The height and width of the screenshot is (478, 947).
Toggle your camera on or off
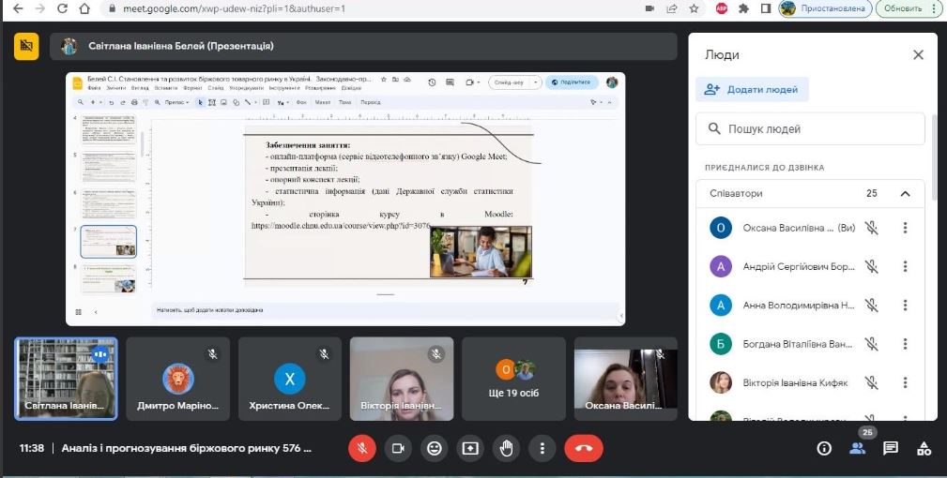pyautogui.click(x=398, y=448)
